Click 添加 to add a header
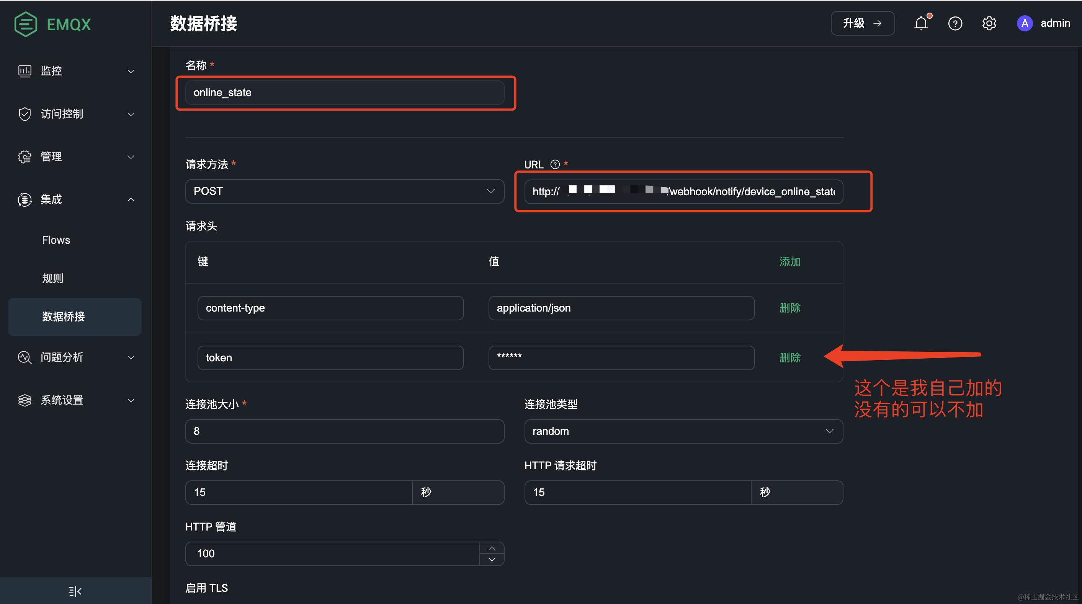 pyautogui.click(x=789, y=262)
